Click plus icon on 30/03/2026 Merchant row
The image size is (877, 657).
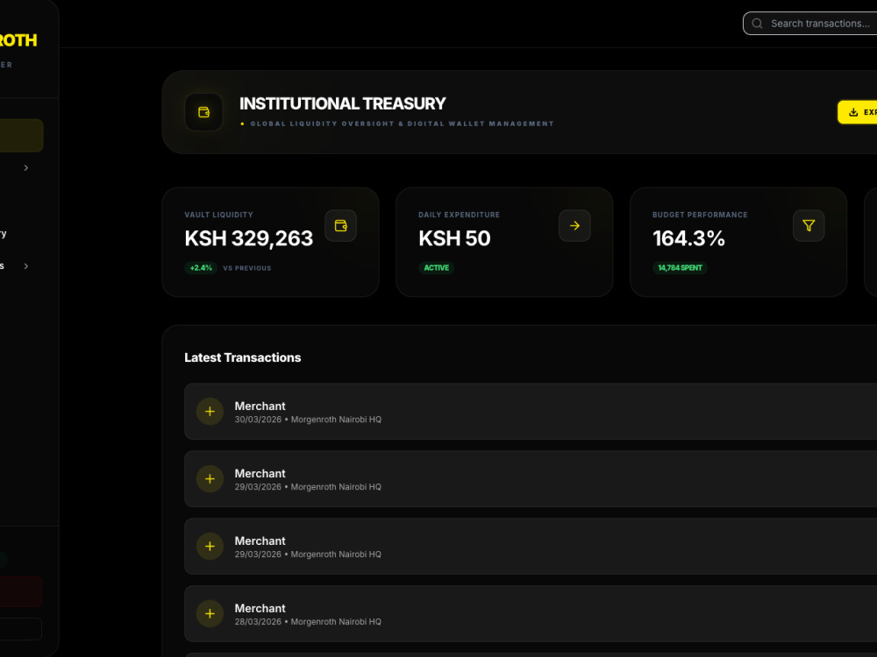click(x=210, y=412)
